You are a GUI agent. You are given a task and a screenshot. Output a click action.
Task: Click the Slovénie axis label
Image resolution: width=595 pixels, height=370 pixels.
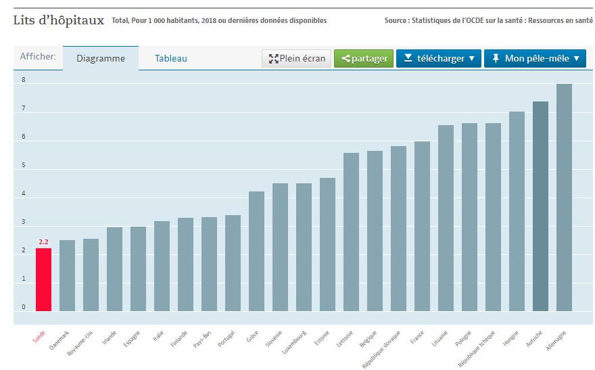[274, 339]
